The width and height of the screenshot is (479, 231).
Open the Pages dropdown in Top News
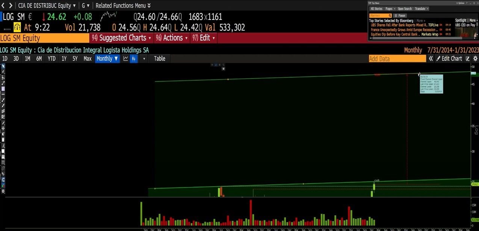point(390,9)
